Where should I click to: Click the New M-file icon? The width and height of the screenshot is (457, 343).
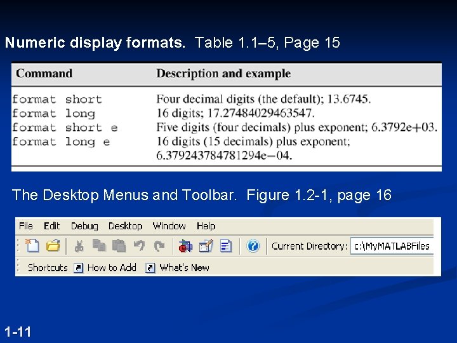click(x=32, y=246)
